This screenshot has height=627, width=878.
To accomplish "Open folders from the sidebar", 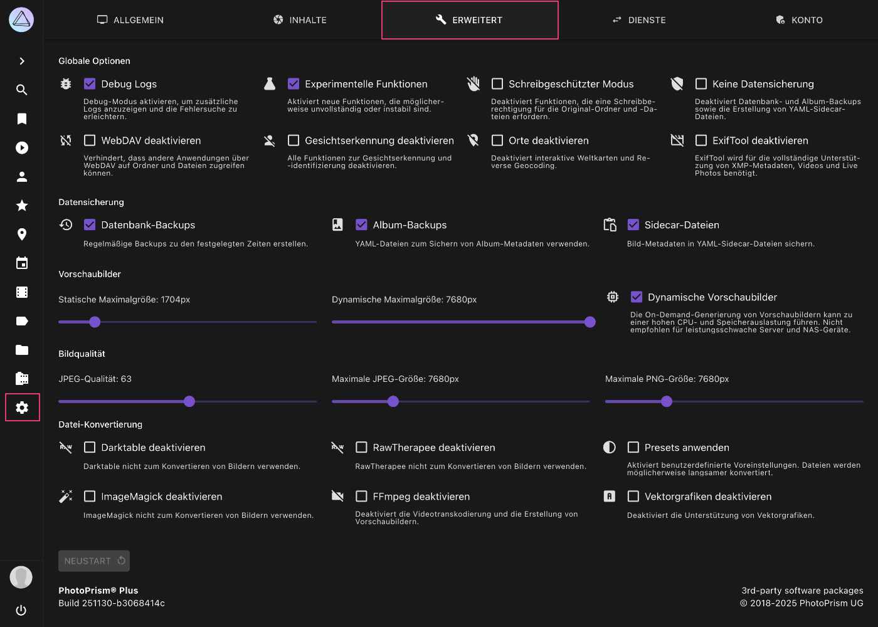I will click(x=21, y=349).
